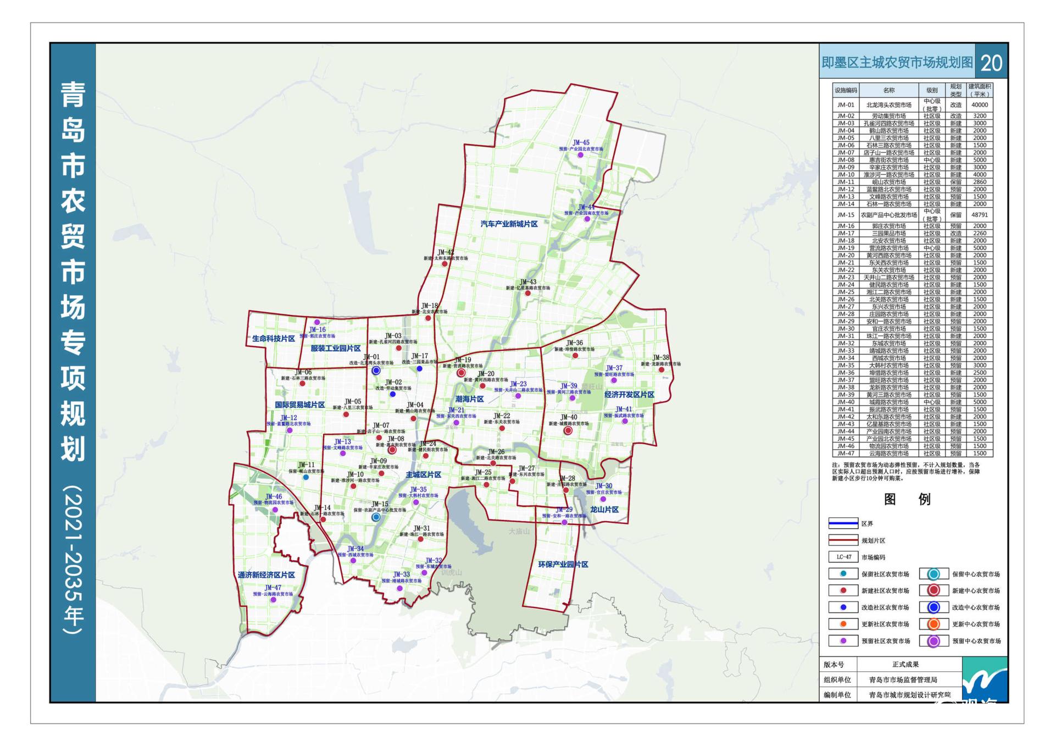Click the JM-11 岘山 retained market dot
The height and width of the screenshot is (746, 1055).
(x=306, y=477)
